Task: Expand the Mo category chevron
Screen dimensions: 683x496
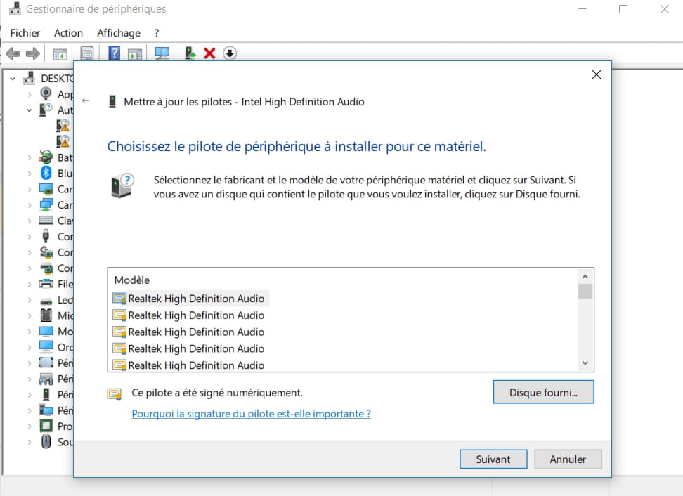Action: coord(30,332)
